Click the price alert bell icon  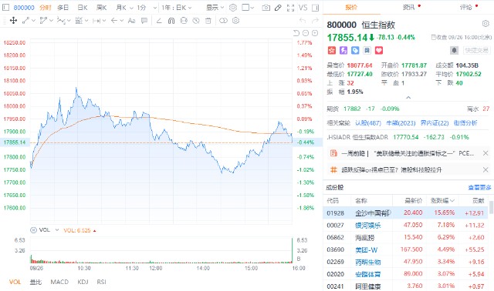click(454, 50)
